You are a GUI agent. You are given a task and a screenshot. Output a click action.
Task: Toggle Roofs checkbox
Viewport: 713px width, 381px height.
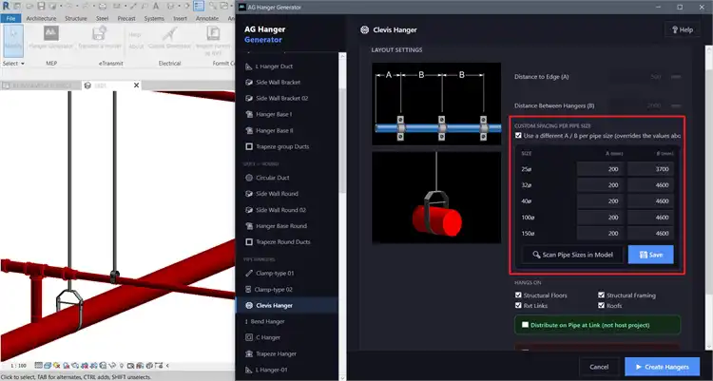[601, 306]
